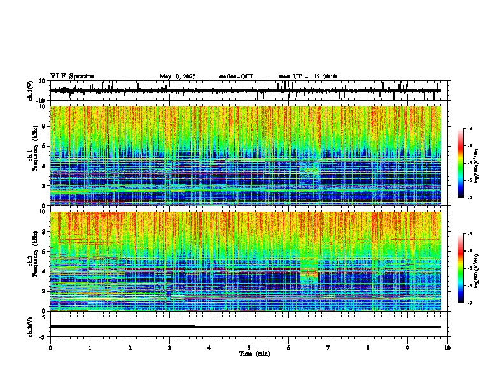Click the "9" tick on the Time axis

(407, 348)
